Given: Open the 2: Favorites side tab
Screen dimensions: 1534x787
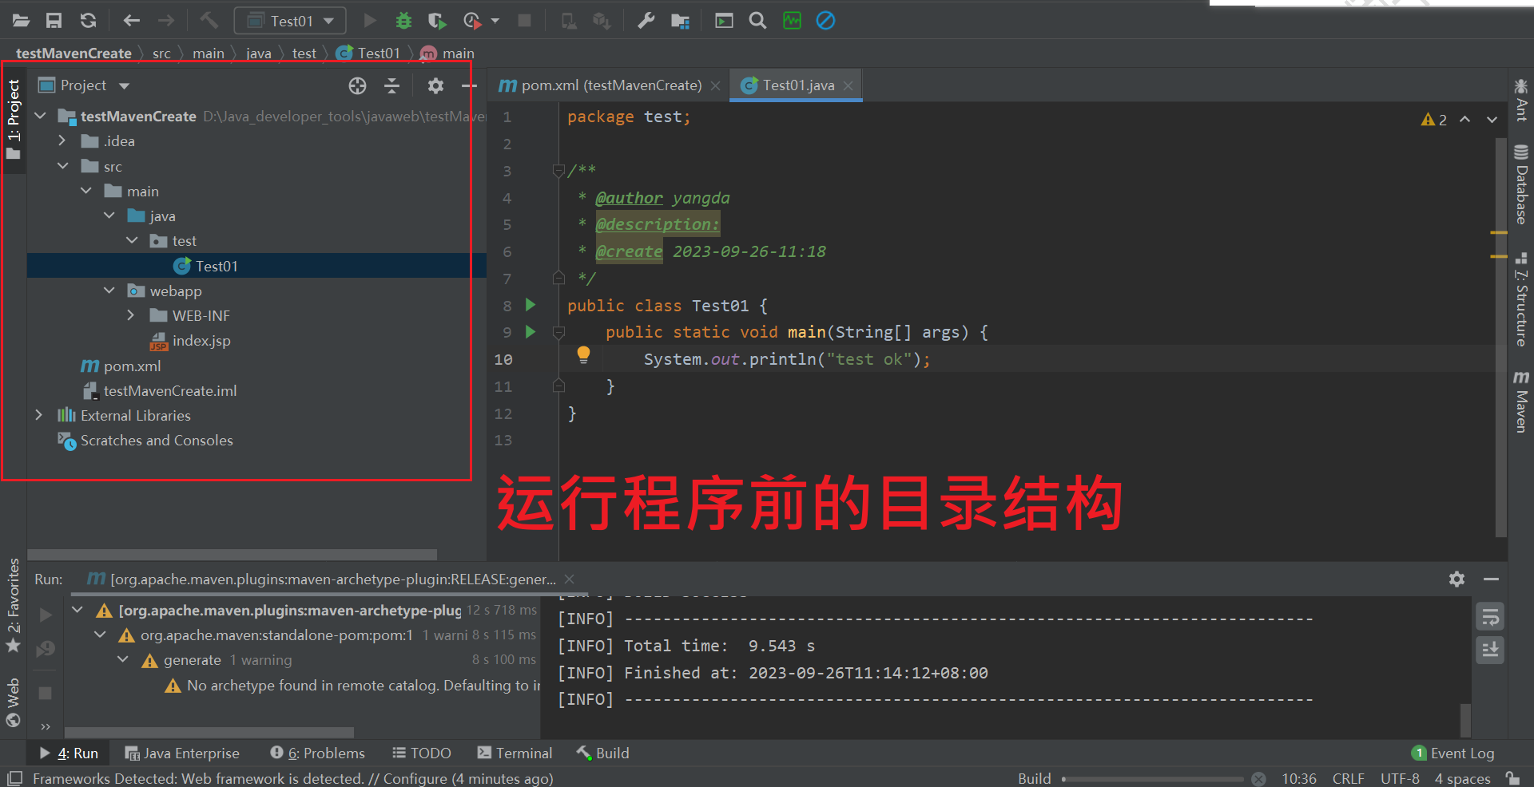Looking at the screenshot, I should tap(14, 605).
